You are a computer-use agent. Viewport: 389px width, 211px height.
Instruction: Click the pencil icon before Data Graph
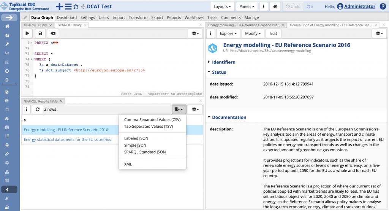(25, 17)
